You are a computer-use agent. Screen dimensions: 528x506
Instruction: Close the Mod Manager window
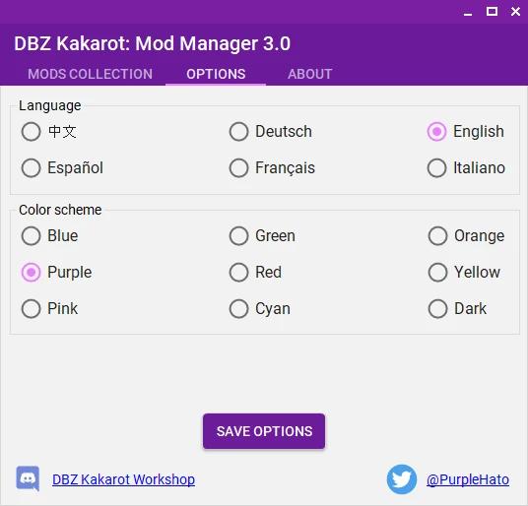515,12
